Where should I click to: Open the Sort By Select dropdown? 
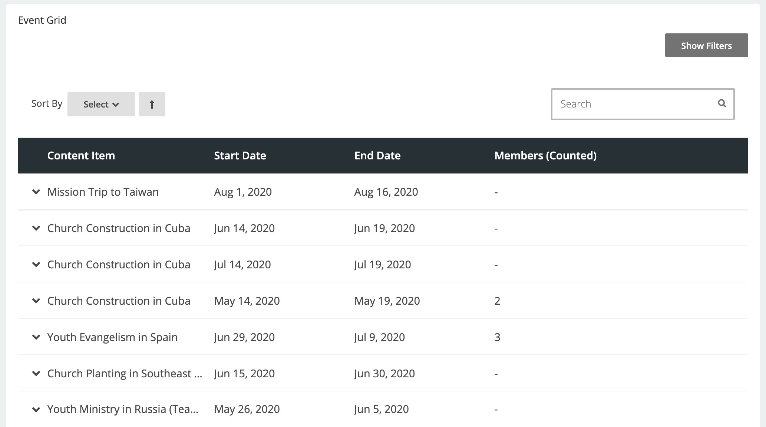click(101, 104)
